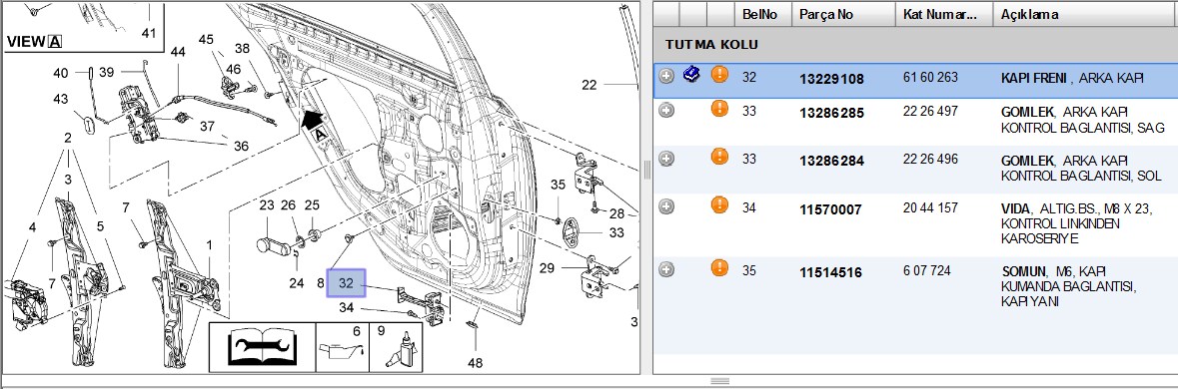The image size is (1178, 389).
Task: Expand the row for part 11570007
Action: (666, 206)
